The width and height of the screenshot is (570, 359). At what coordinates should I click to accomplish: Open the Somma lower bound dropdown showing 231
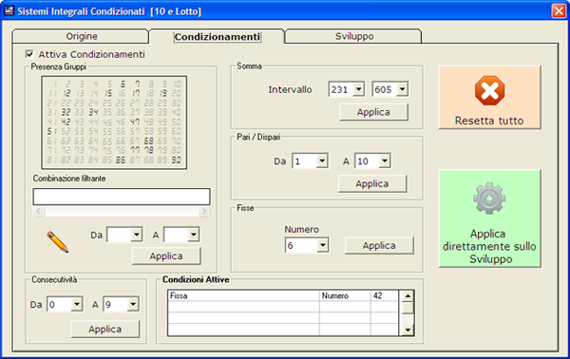pyautogui.click(x=358, y=89)
